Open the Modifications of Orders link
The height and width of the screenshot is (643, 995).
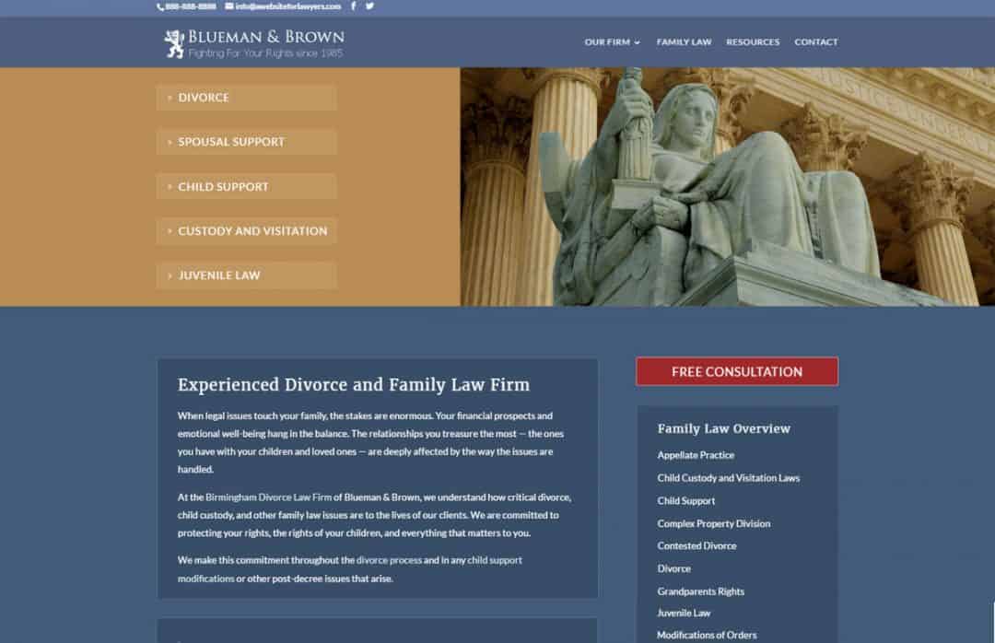[707, 635]
